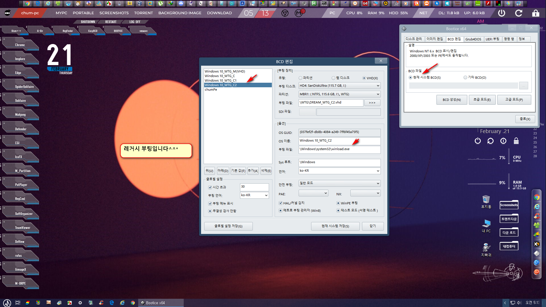Open the 안전 부팅 mode dropdown

[340, 183]
